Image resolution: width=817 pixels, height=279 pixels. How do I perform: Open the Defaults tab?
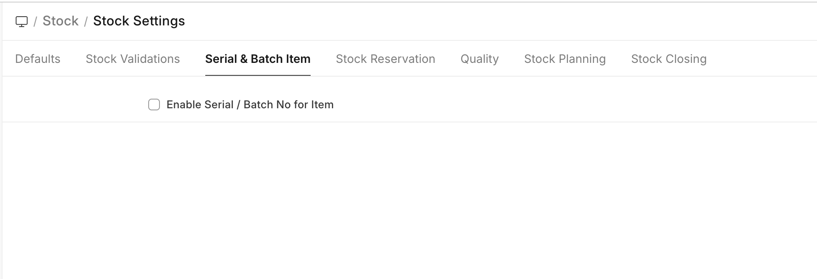click(37, 59)
